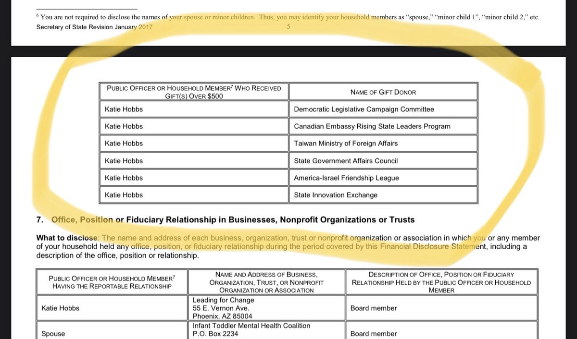The height and width of the screenshot is (339, 577).
Task: Click the Democratic Legislative Campaign Committee donor cell
Action: pyautogui.click(x=364, y=109)
